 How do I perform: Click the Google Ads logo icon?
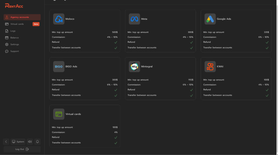coord(210,19)
